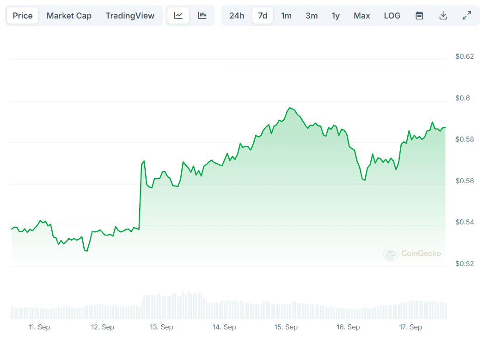Click the 17. Sep date label
This screenshot has height=341, width=484.
tap(410, 327)
